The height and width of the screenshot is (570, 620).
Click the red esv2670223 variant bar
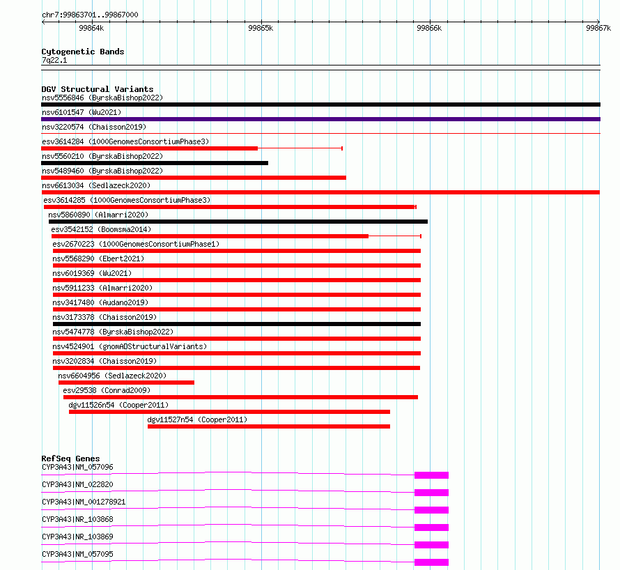(237, 251)
